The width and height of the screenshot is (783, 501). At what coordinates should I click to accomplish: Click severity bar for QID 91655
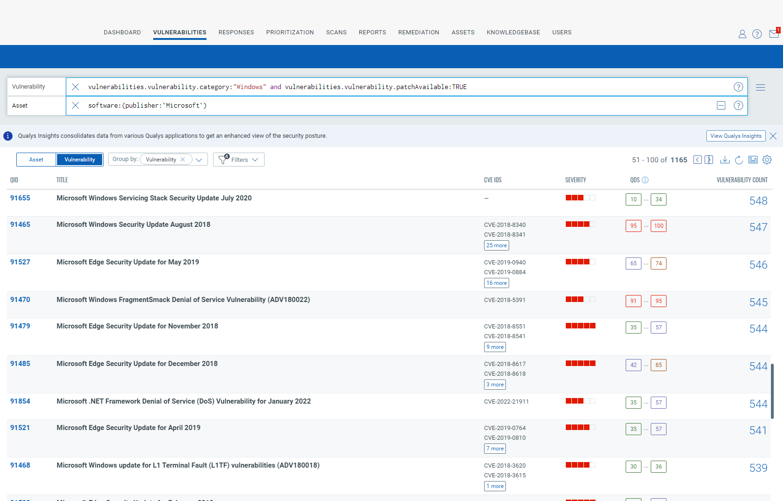click(580, 198)
